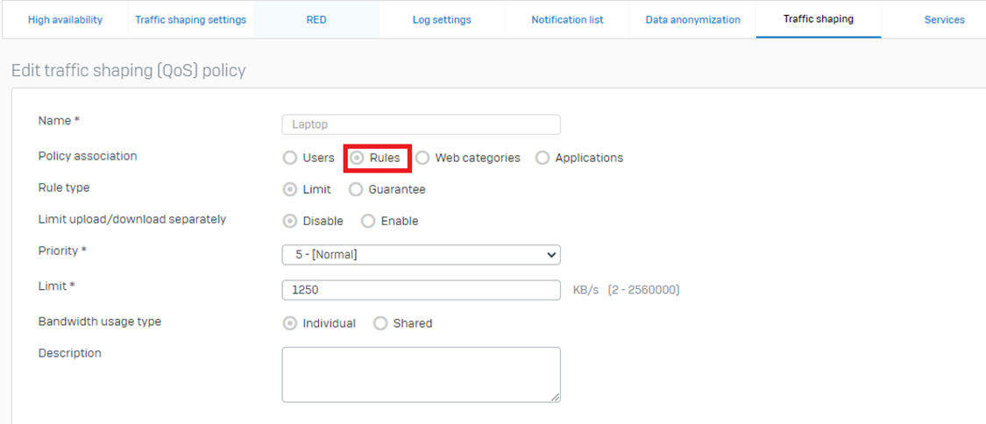Image resolution: width=986 pixels, height=424 pixels.
Task: Open the Log settings tab
Action: (x=442, y=19)
